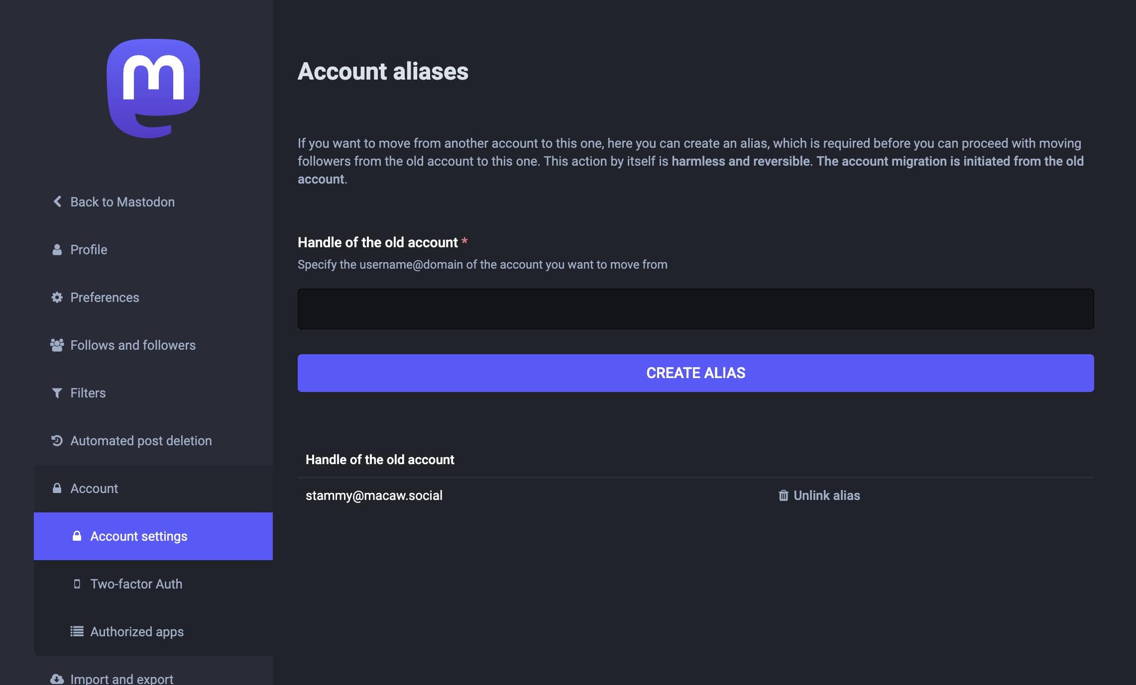
Task: Select Two-factor Auth submenu item
Action: tap(153, 584)
